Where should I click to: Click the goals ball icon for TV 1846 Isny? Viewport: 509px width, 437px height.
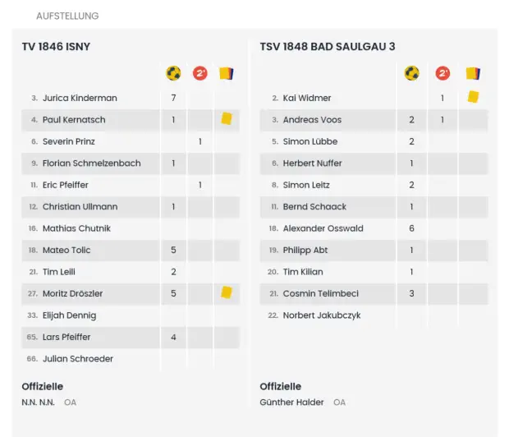(x=173, y=73)
